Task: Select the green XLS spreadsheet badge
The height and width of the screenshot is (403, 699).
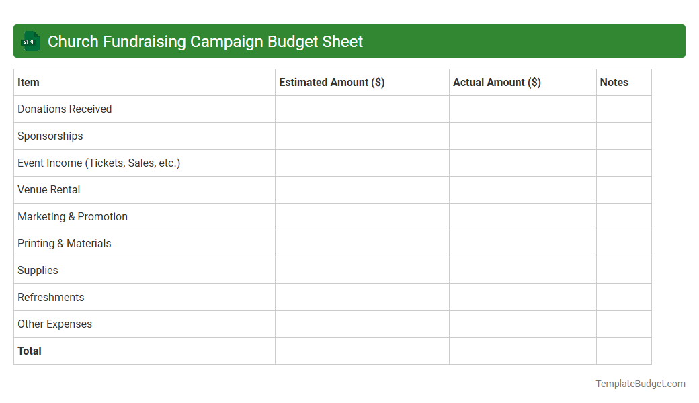Action: pyautogui.click(x=30, y=41)
